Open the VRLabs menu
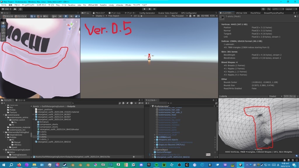Screen dimensions: 299x168 click(128, 5)
